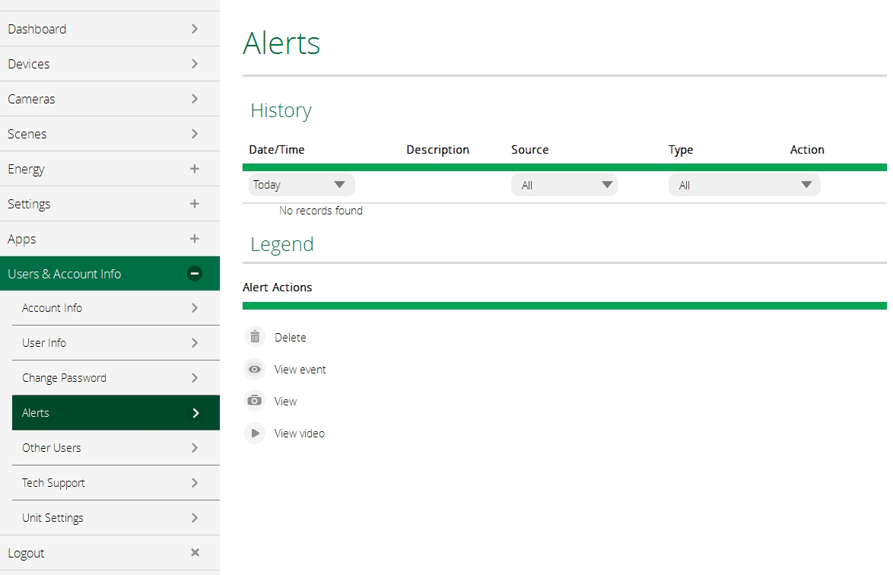Click the plus icon next to Apps
Image resolution: width=893 pixels, height=575 pixels.
tap(195, 239)
